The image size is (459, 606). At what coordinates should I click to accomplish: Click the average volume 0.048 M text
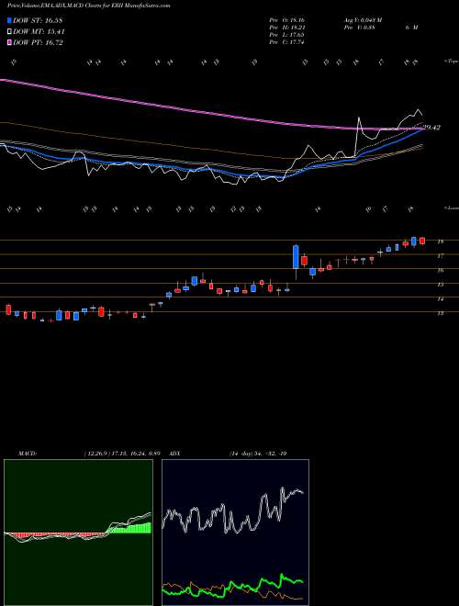pos(362,20)
